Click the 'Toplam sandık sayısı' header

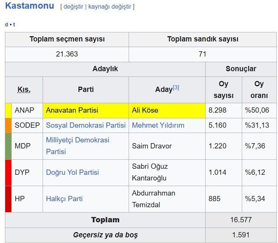pos(203,40)
